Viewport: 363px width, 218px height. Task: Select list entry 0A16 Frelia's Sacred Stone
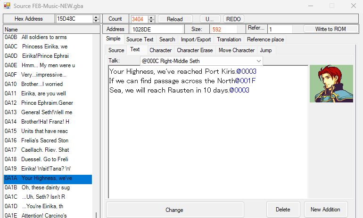(x=47, y=140)
